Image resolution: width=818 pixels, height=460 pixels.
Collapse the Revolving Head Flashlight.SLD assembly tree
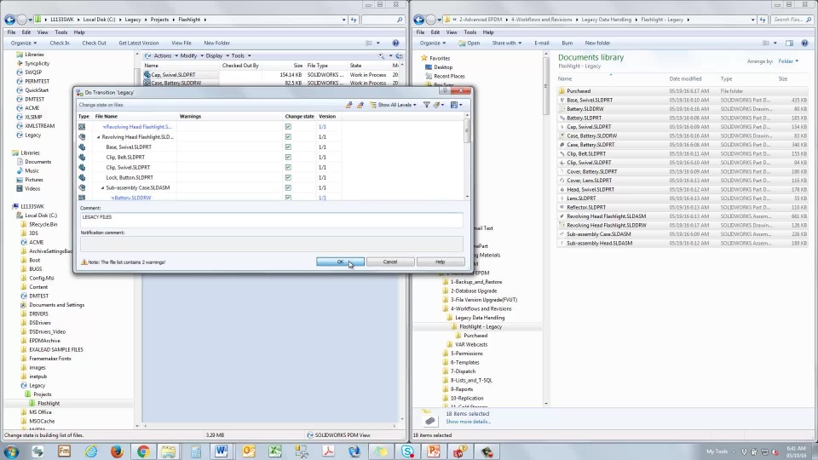99,137
